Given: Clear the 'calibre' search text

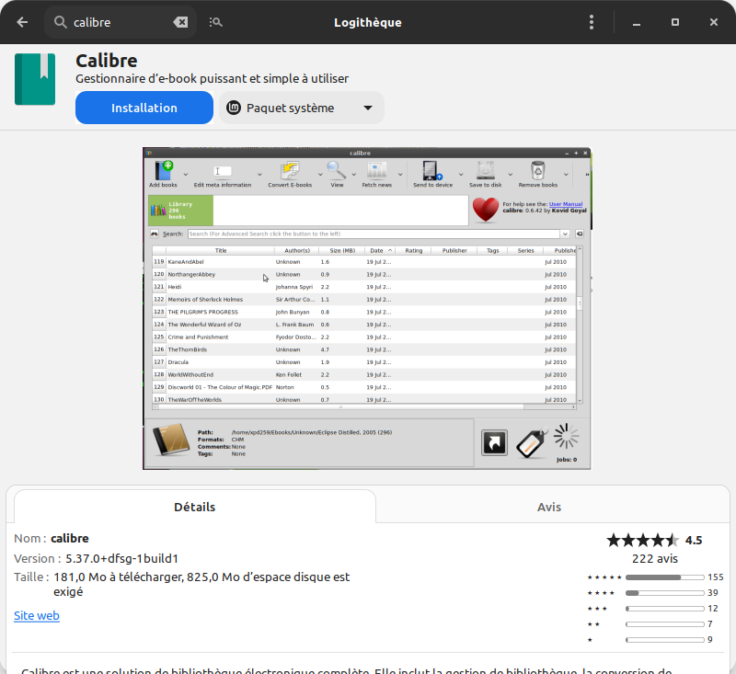Looking at the screenshot, I should 181,22.
